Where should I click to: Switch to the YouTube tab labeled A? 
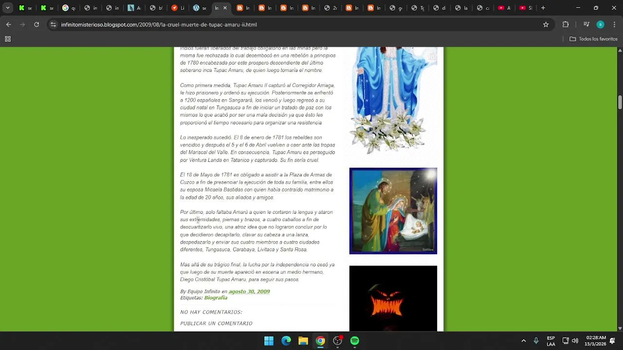pos(504,8)
